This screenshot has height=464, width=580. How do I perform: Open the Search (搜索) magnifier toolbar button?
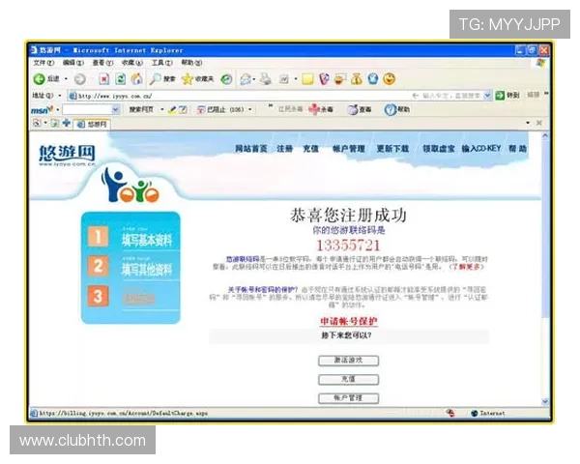[x=162, y=79]
